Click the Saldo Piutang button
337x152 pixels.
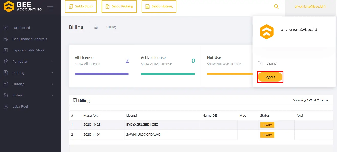[119, 6]
